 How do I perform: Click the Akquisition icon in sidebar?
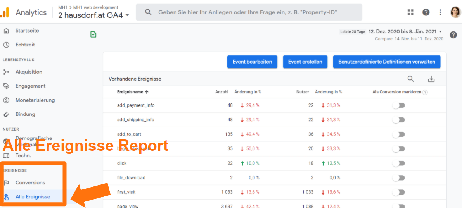point(6,72)
